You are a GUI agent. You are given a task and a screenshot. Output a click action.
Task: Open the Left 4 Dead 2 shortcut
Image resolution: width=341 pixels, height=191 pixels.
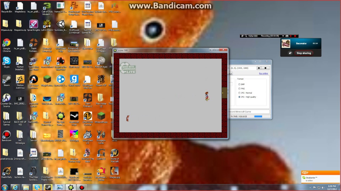point(47,26)
